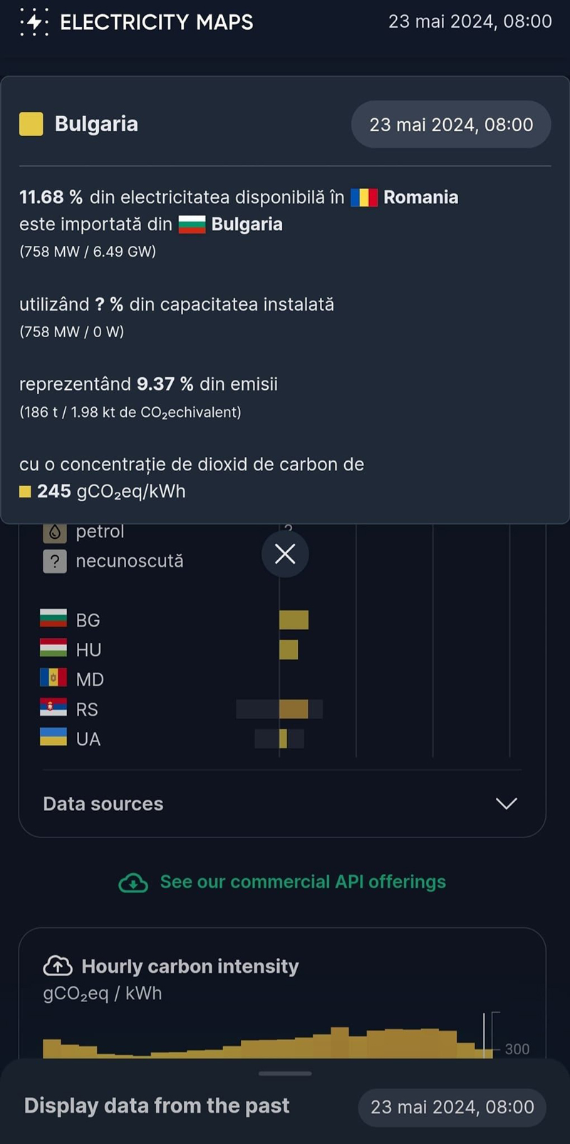
Task: Expand the Data sources section
Action: pos(103,804)
